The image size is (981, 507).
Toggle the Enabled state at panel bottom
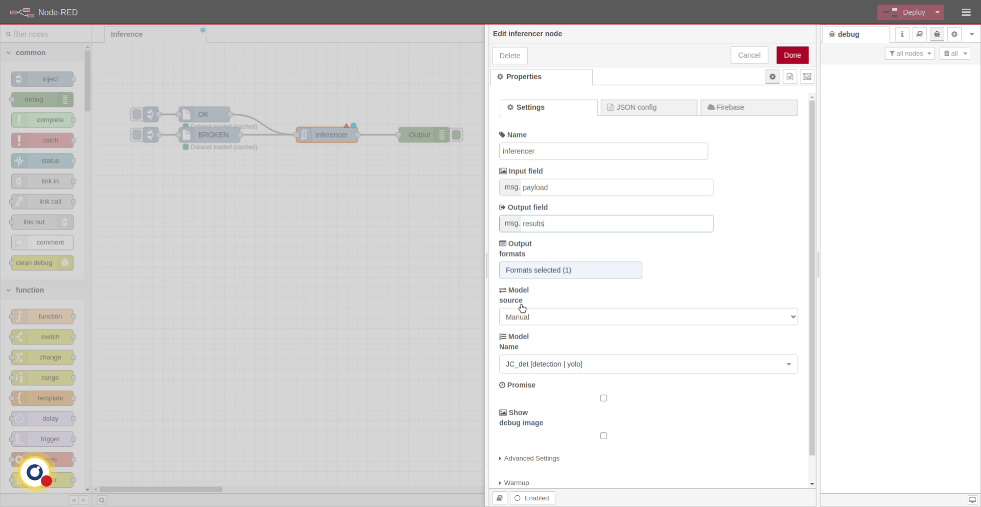[x=532, y=498]
